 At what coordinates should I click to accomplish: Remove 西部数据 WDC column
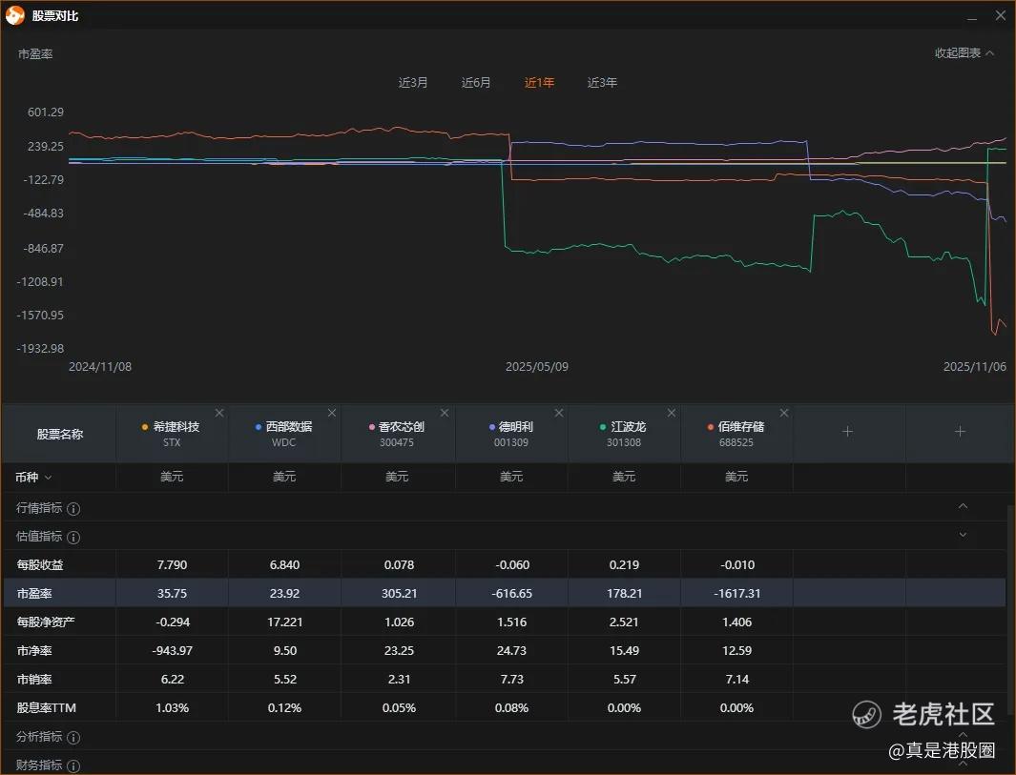coord(332,413)
